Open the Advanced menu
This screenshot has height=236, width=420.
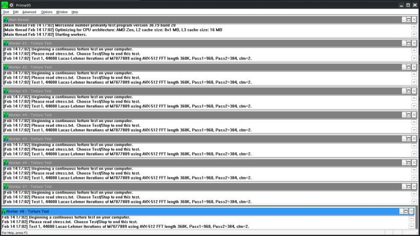[x=29, y=12]
